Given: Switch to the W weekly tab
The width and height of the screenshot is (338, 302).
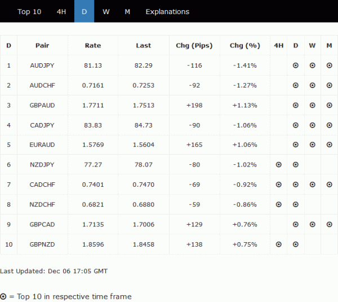Looking at the screenshot, I should (106, 11).
